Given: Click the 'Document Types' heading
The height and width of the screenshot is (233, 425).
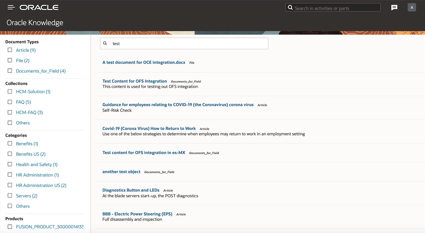Looking at the screenshot, I should click(22, 42).
